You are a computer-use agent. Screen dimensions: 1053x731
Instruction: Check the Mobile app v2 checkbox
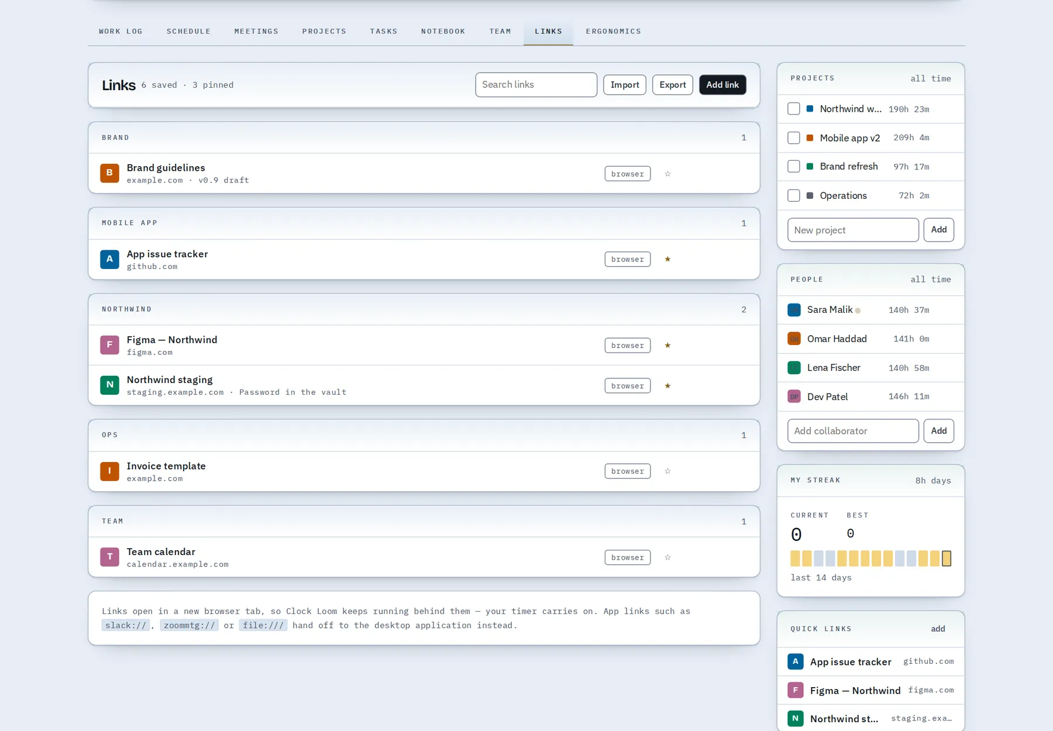click(794, 138)
